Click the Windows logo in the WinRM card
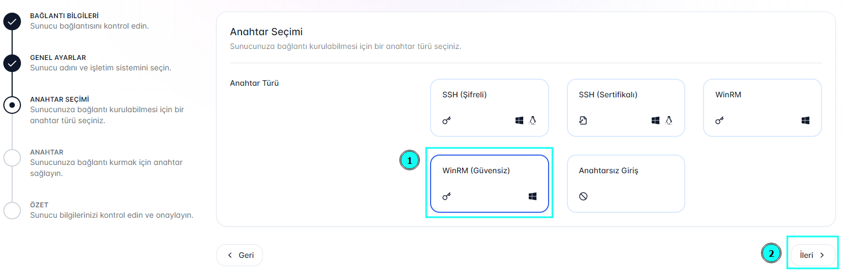Image resolution: width=843 pixels, height=270 pixels. click(x=806, y=120)
